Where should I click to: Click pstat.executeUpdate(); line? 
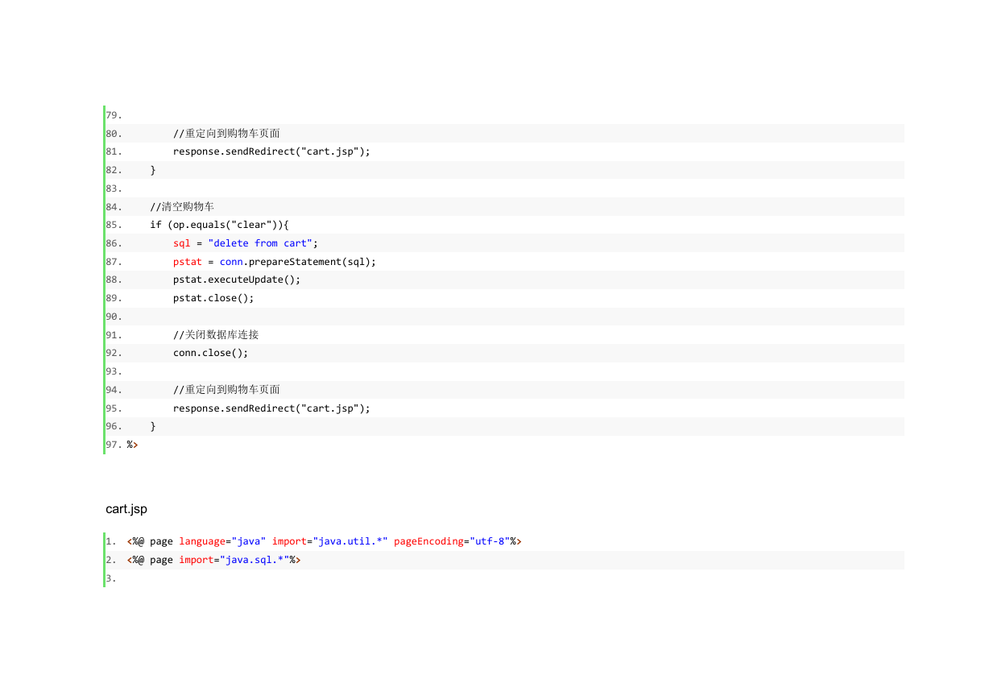pos(237,280)
